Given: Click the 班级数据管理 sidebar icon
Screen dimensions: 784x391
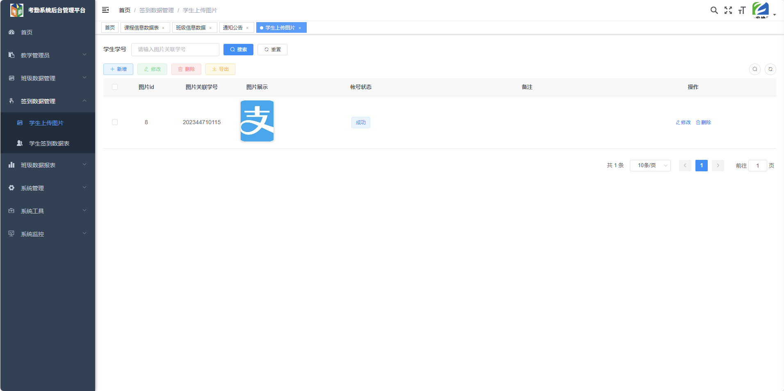Looking at the screenshot, I should pos(11,78).
